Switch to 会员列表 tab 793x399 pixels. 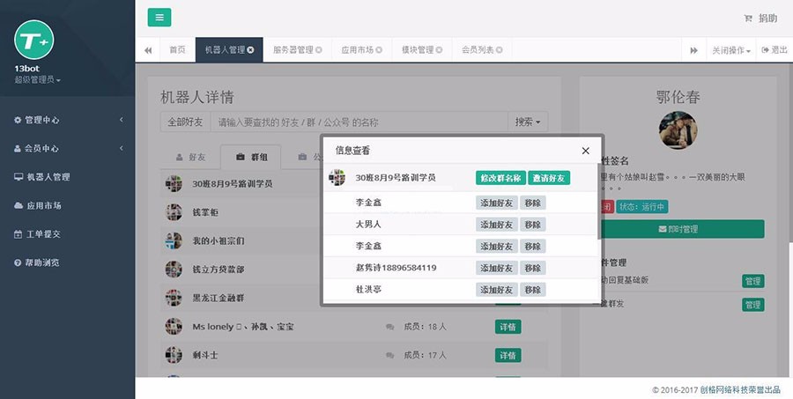pos(478,50)
